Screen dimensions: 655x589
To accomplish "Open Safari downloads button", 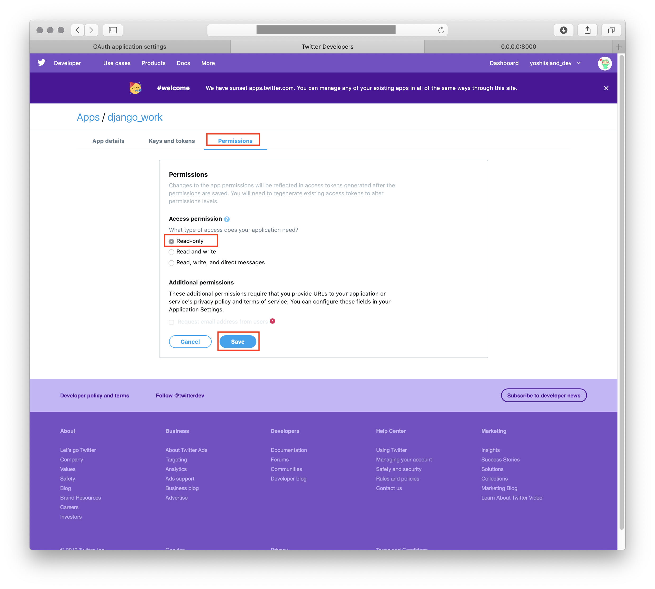I will (563, 30).
